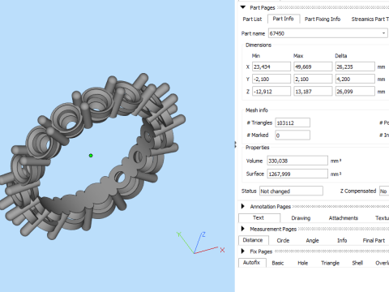Expand the Annotation Pages section
The width and height of the screenshot is (389, 292).
pyautogui.click(x=243, y=206)
